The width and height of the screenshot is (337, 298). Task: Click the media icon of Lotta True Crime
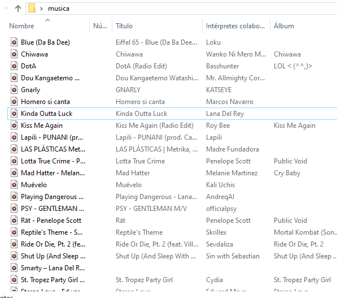pos(14,161)
